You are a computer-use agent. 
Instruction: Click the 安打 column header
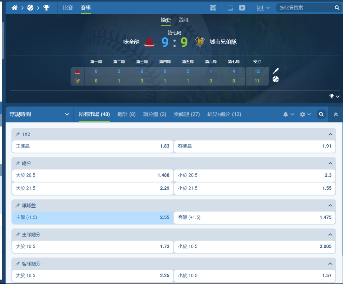257,62
